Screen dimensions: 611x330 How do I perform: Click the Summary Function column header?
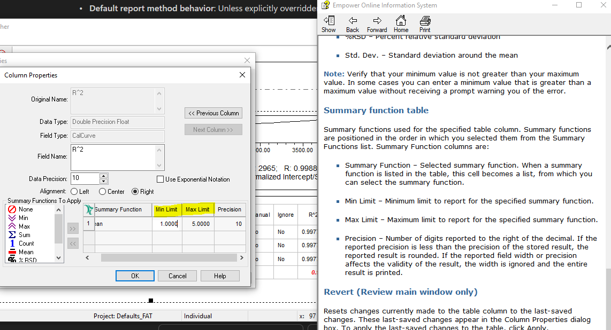click(123, 209)
